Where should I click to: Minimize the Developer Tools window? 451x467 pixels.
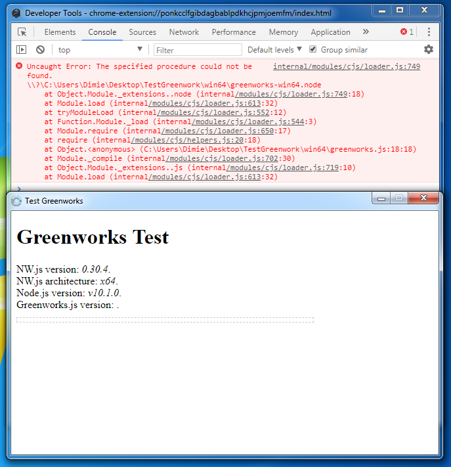[382, 11]
